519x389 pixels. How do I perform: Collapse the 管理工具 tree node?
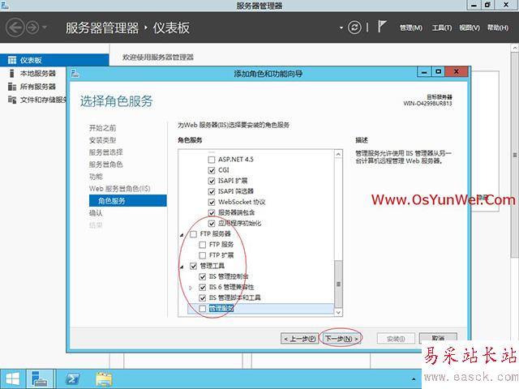[182, 267]
